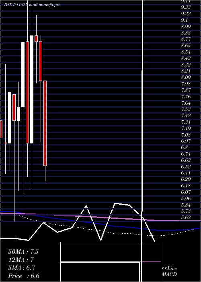Click the 6.63 price axis label
Viewport: 201px width, 282px height.
point(186,160)
